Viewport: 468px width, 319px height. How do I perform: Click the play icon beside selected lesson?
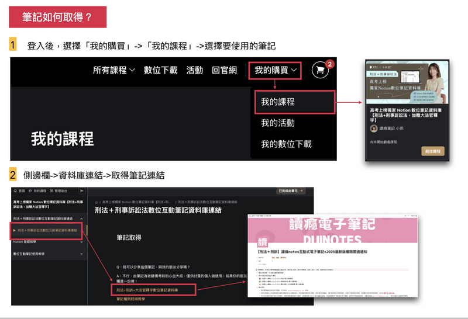pyautogui.click(x=15, y=230)
